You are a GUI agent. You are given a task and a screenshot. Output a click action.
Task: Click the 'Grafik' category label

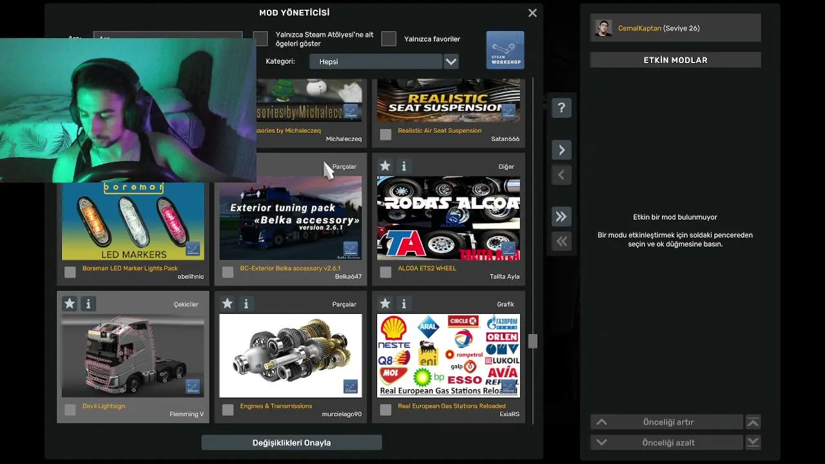[506, 304]
